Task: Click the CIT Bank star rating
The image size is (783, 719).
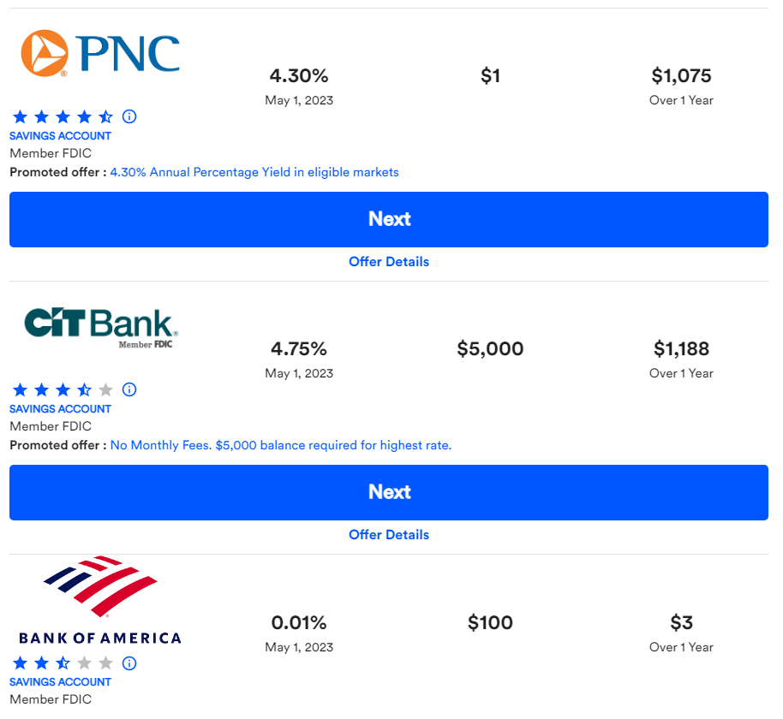Action: (x=63, y=389)
